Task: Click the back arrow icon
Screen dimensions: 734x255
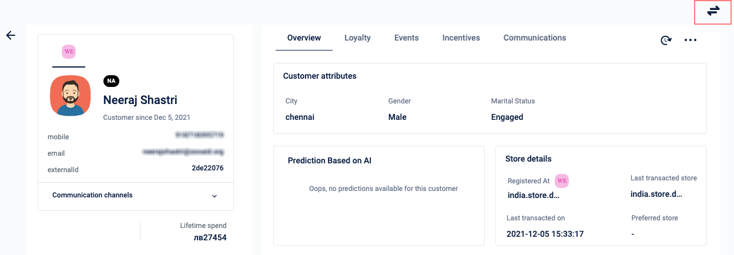Action: click(11, 35)
